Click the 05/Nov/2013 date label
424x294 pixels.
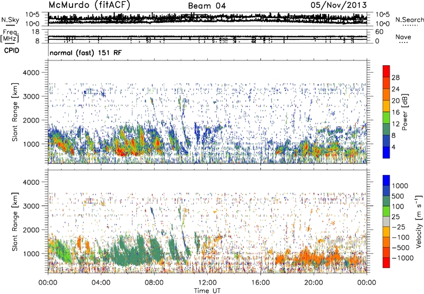[x=339, y=5]
